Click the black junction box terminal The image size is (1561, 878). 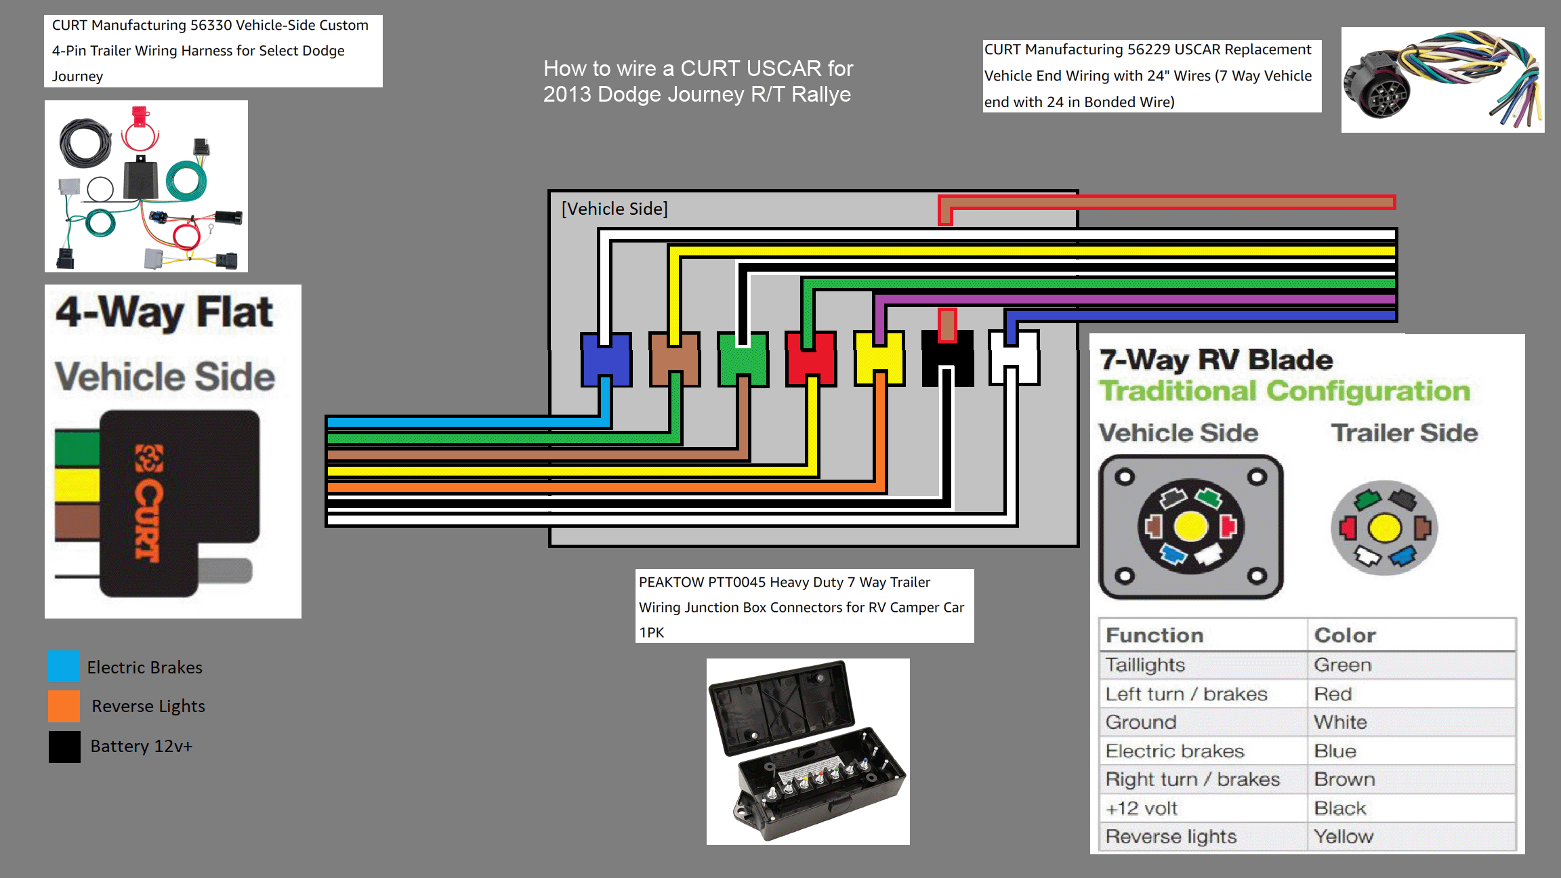[948, 359]
